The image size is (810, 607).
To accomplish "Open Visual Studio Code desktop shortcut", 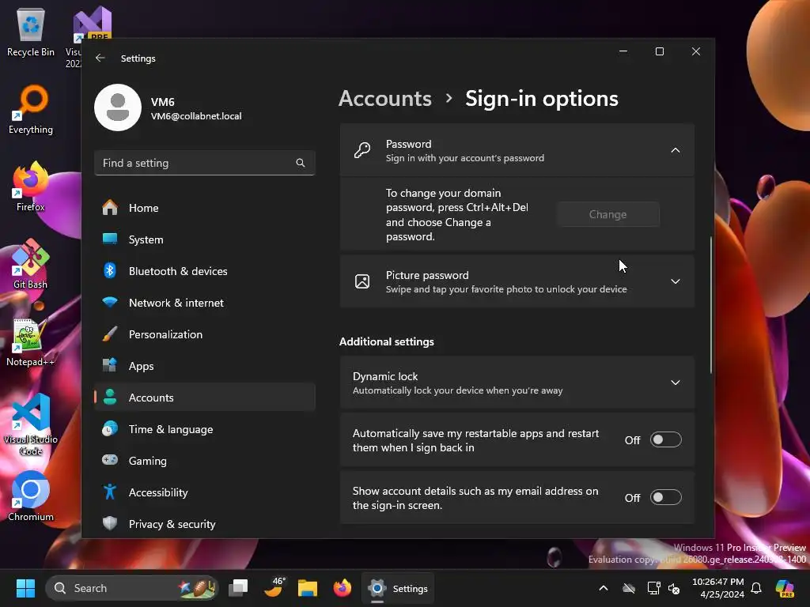I will coord(31,424).
